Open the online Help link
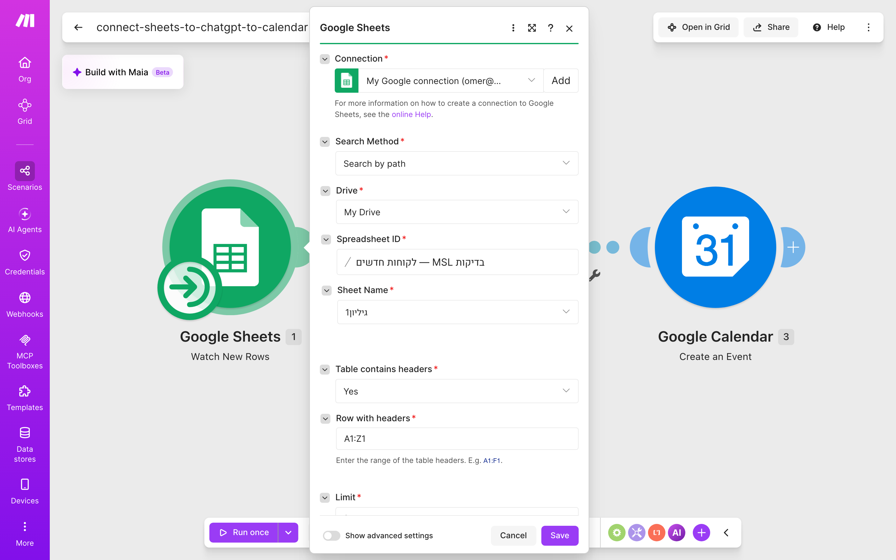The width and height of the screenshot is (896, 560). (411, 114)
